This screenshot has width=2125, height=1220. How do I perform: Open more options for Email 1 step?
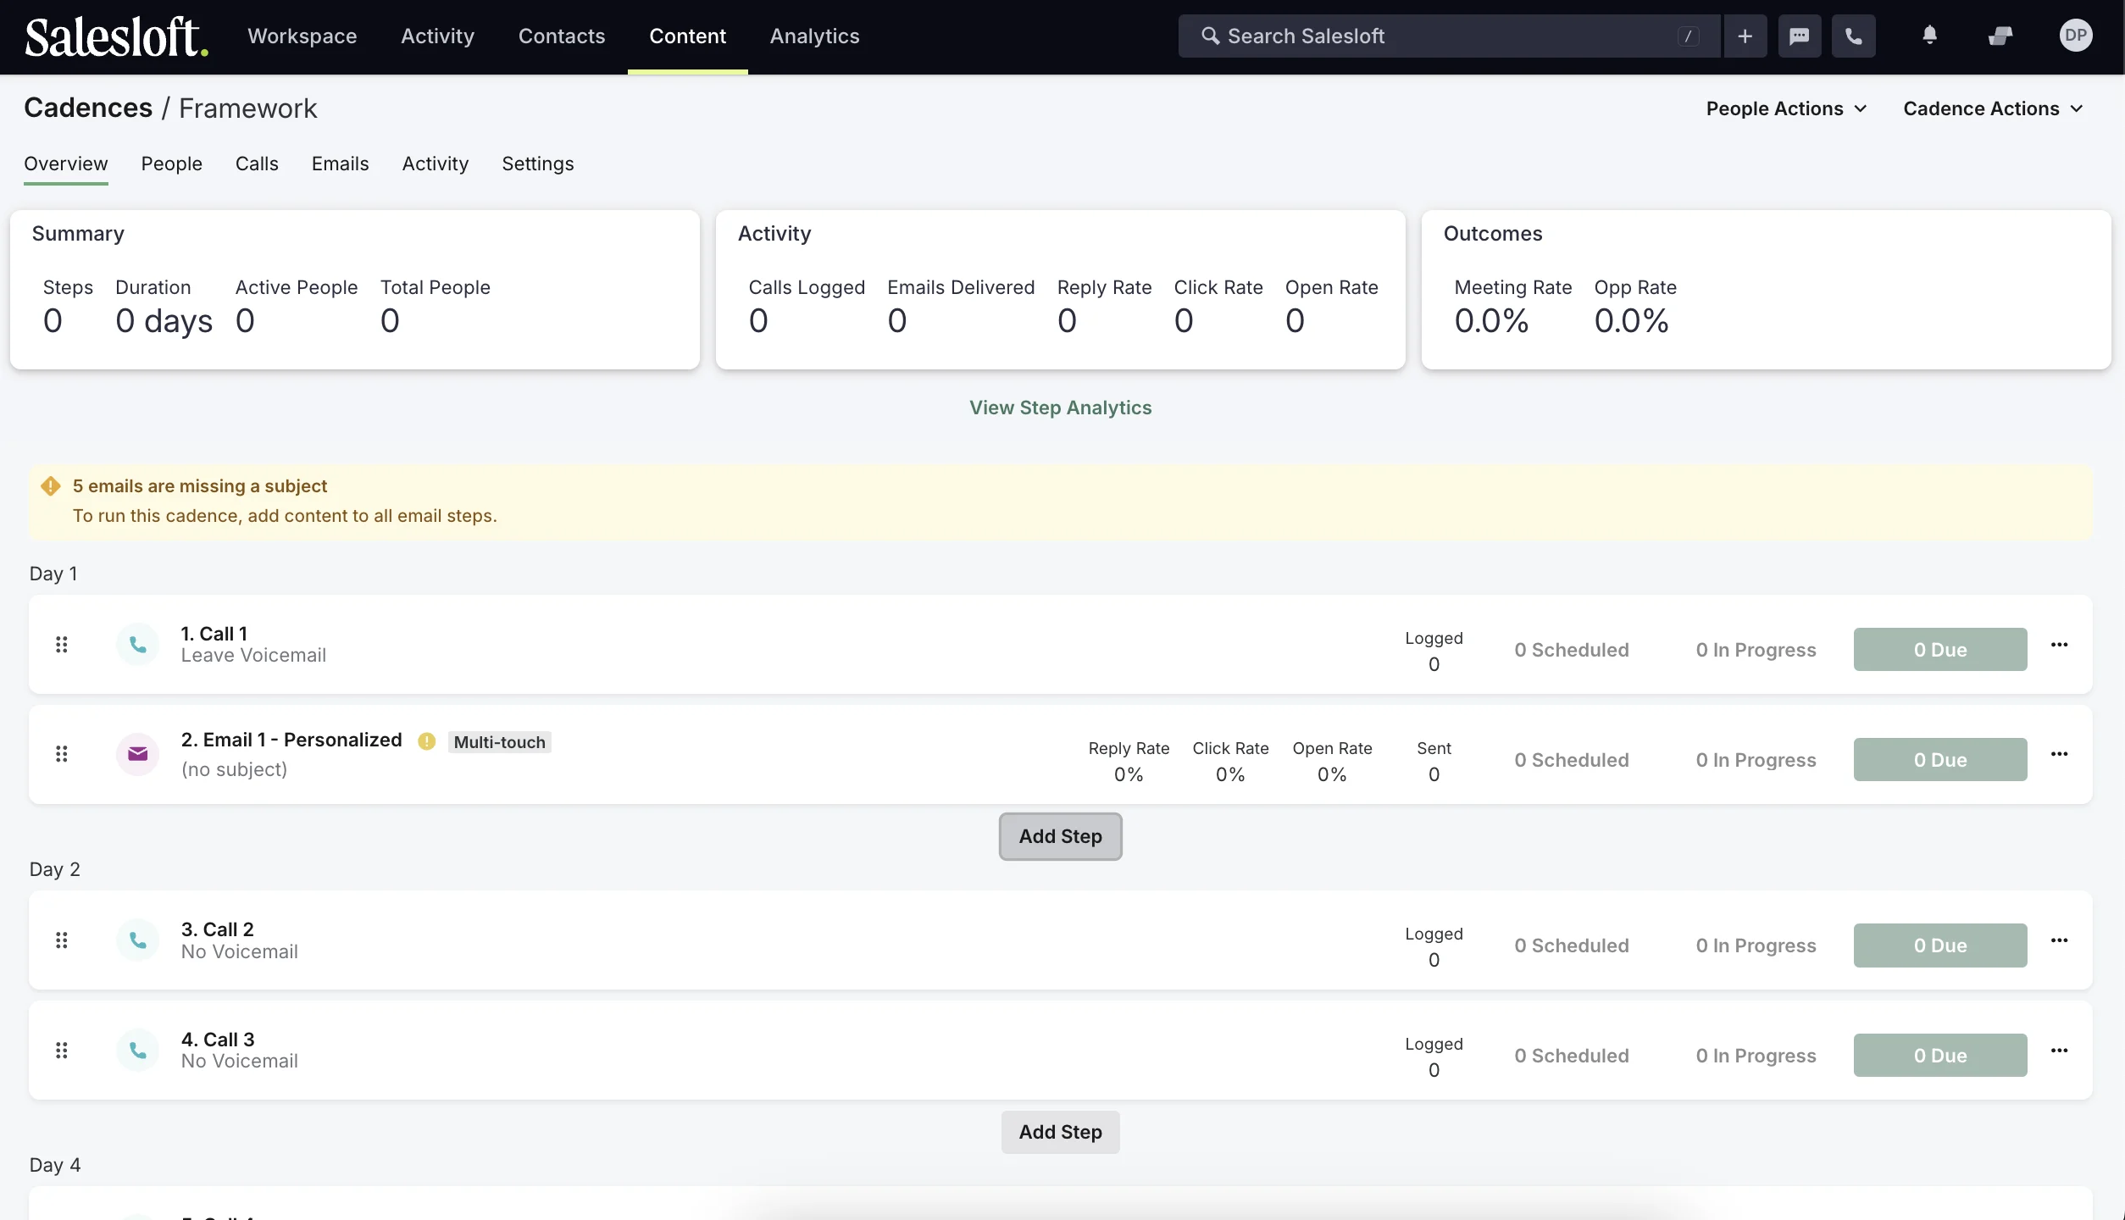click(2059, 754)
